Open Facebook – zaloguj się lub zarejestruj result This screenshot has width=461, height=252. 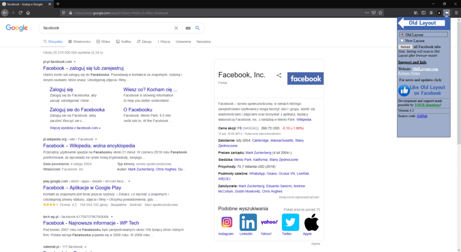(83, 68)
